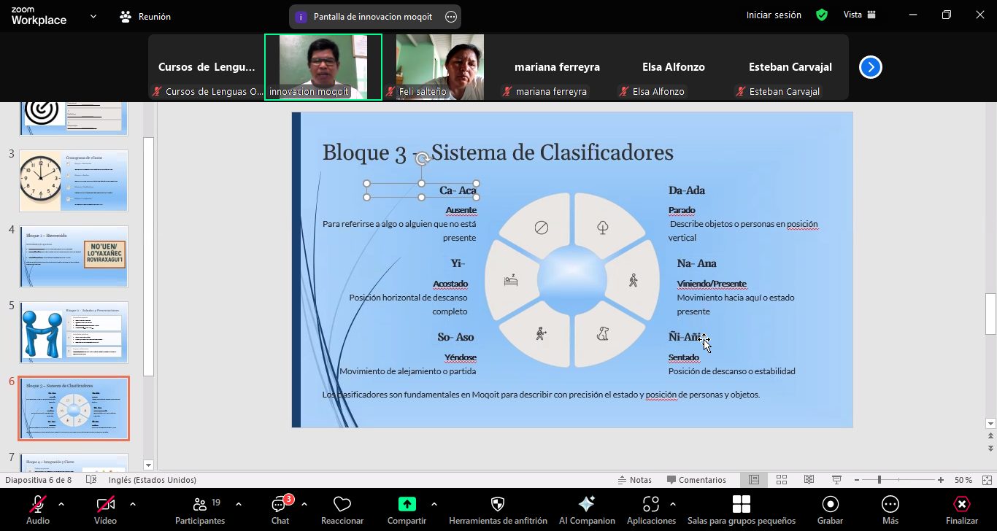Expand the Participantes options arrow
This screenshot has width=997, height=531.
[239, 504]
